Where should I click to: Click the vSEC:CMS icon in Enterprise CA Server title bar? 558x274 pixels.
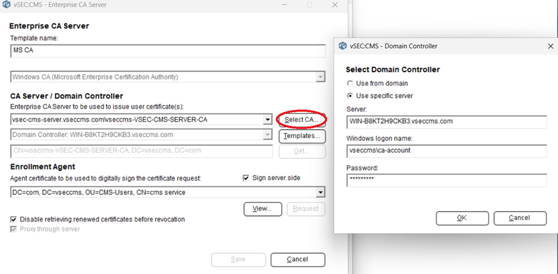click(6, 5)
